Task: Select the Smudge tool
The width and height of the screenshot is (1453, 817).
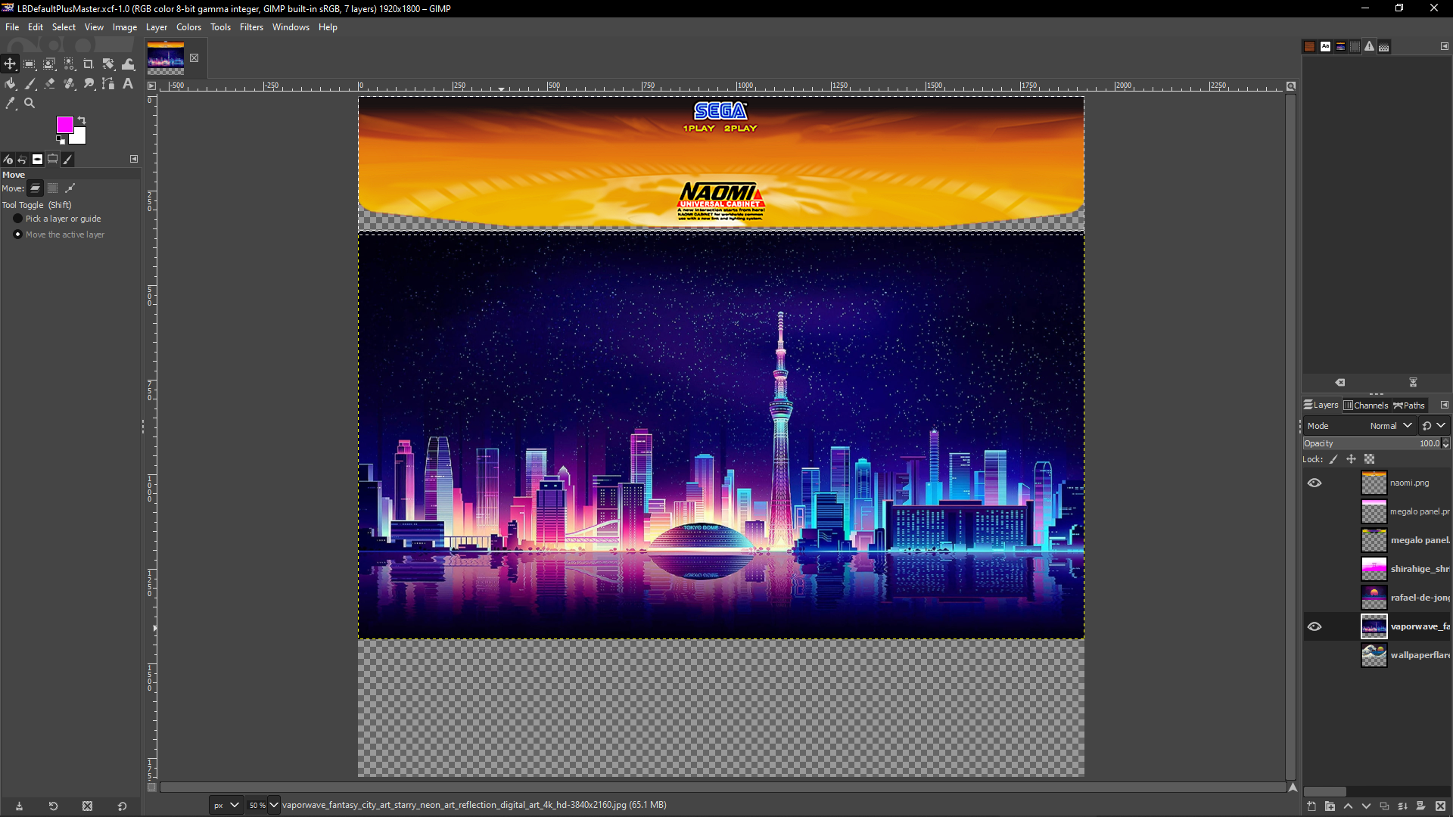Action: [89, 84]
